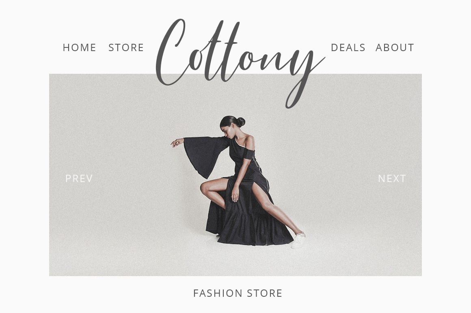Click the model's outstretched hand
Viewport: 471px width, 313px height.
click(x=177, y=143)
